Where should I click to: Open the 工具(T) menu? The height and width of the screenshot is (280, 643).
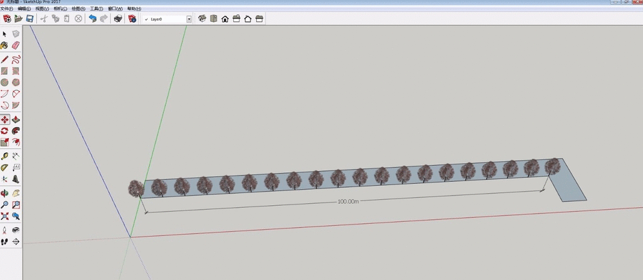[x=96, y=9]
